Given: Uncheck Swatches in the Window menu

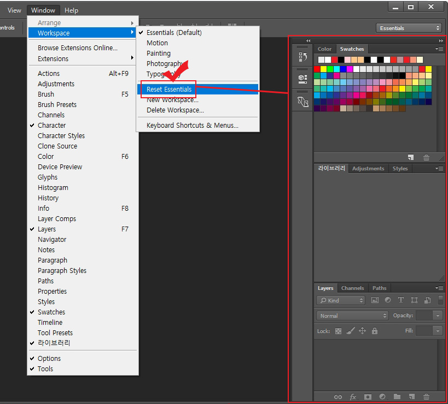Looking at the screenshot, I should 83,312.
